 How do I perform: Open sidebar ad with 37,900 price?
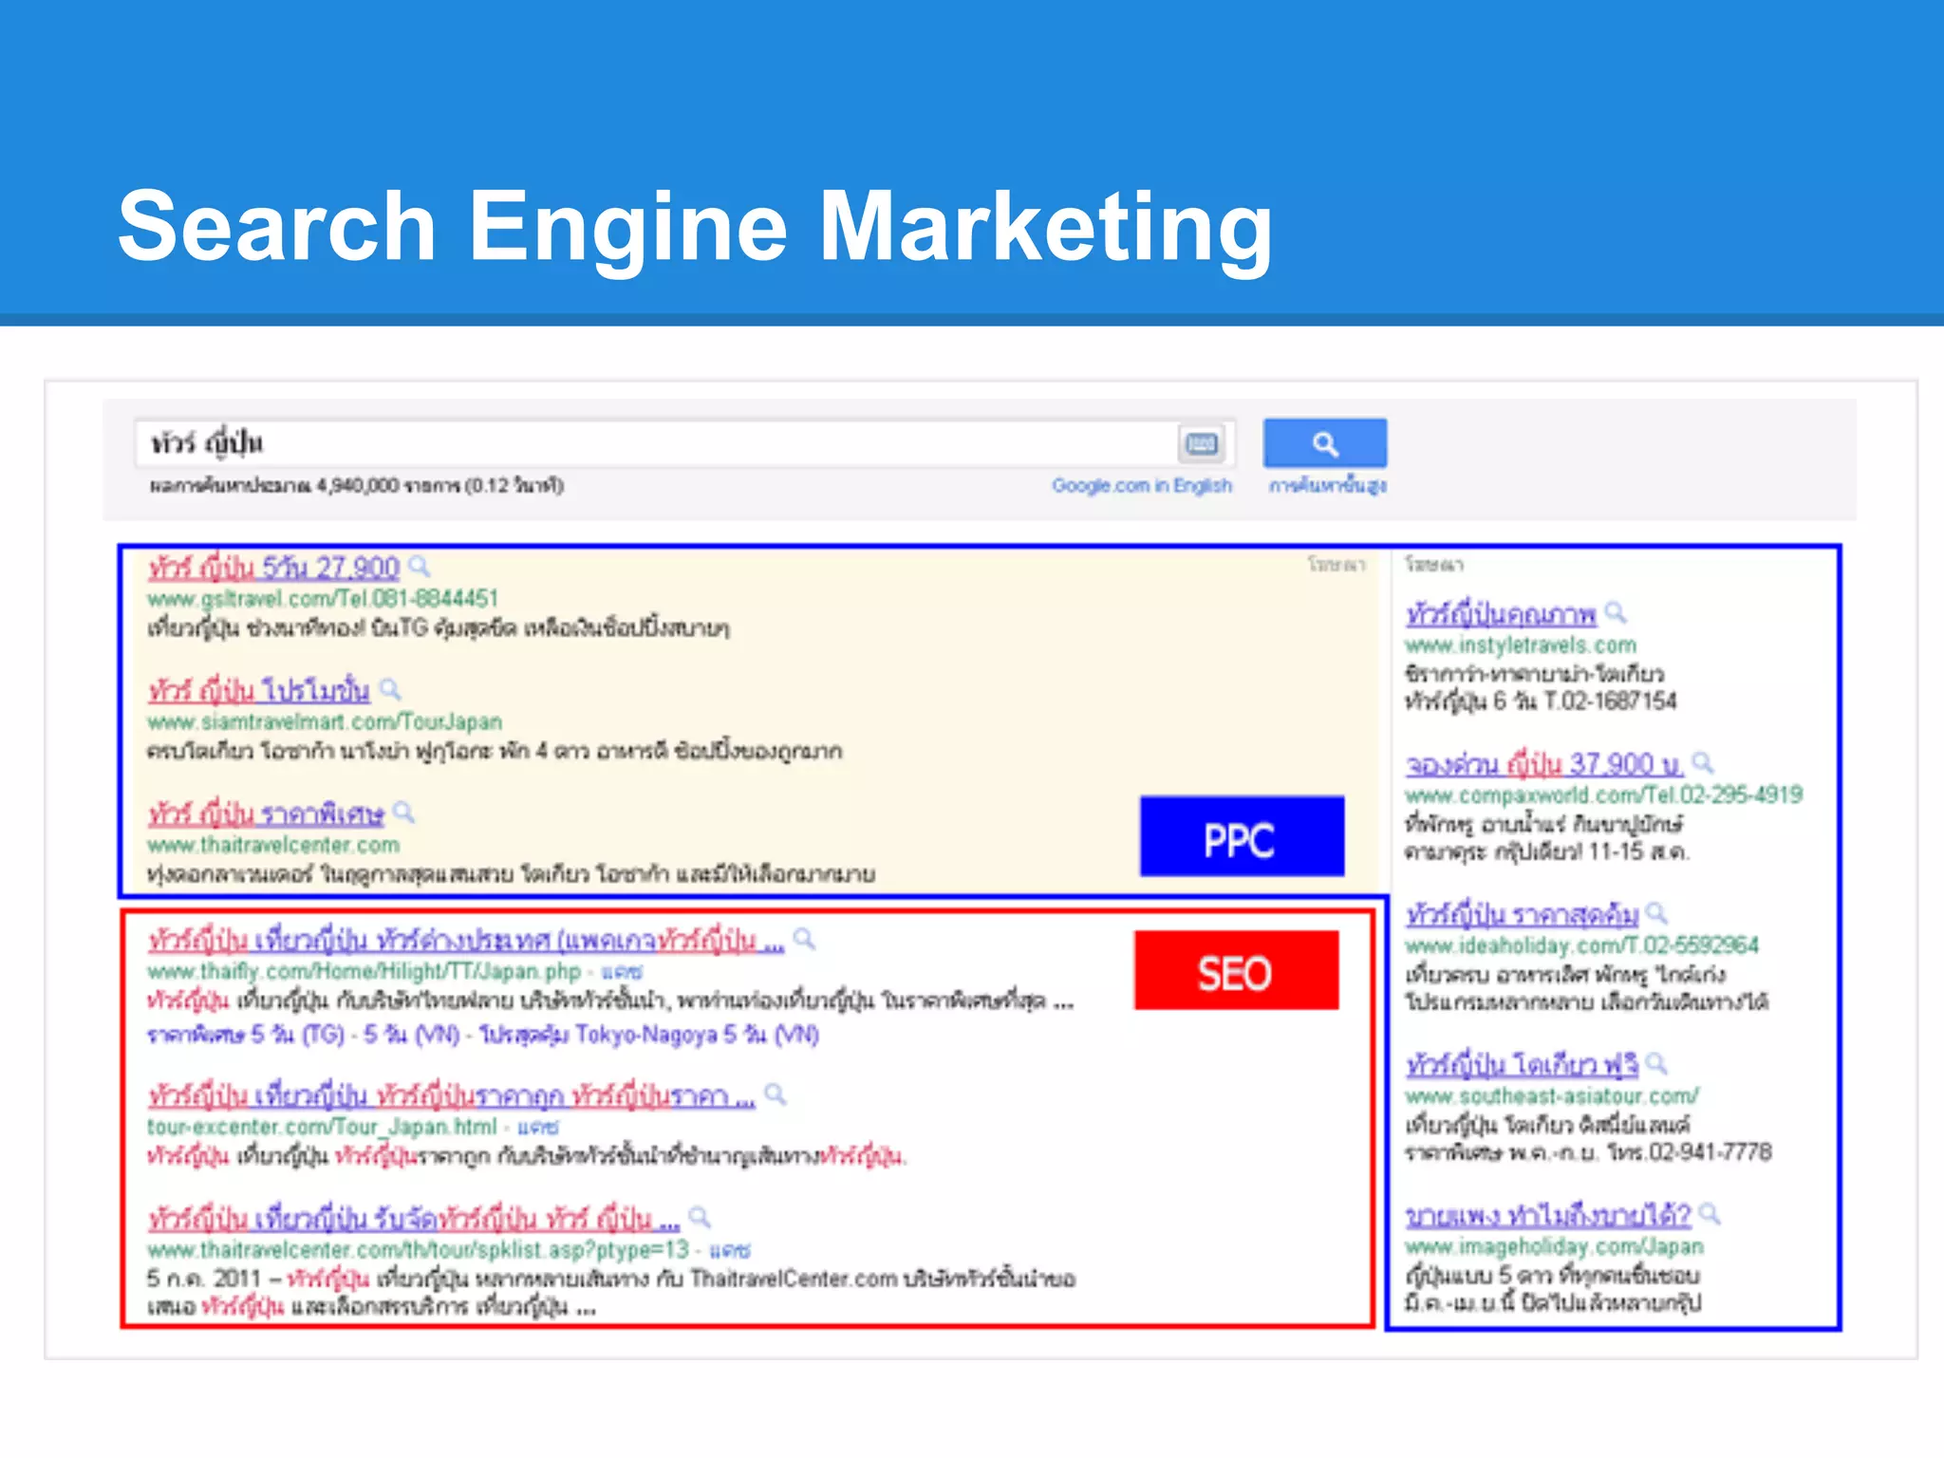(x=1544, y=765)
